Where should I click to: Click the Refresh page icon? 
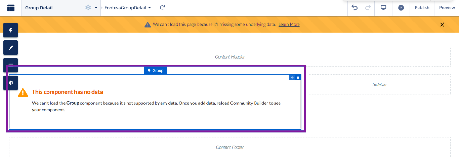tap(162, 8)
